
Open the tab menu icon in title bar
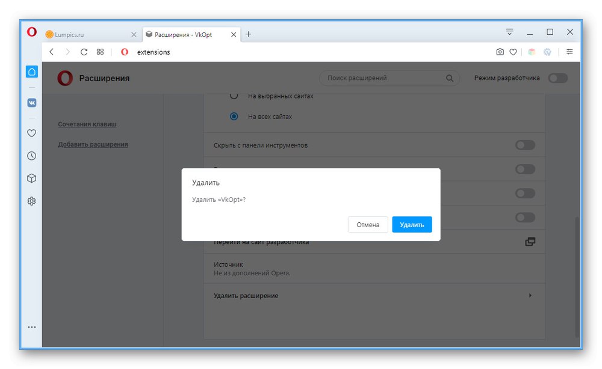[509, 32]
